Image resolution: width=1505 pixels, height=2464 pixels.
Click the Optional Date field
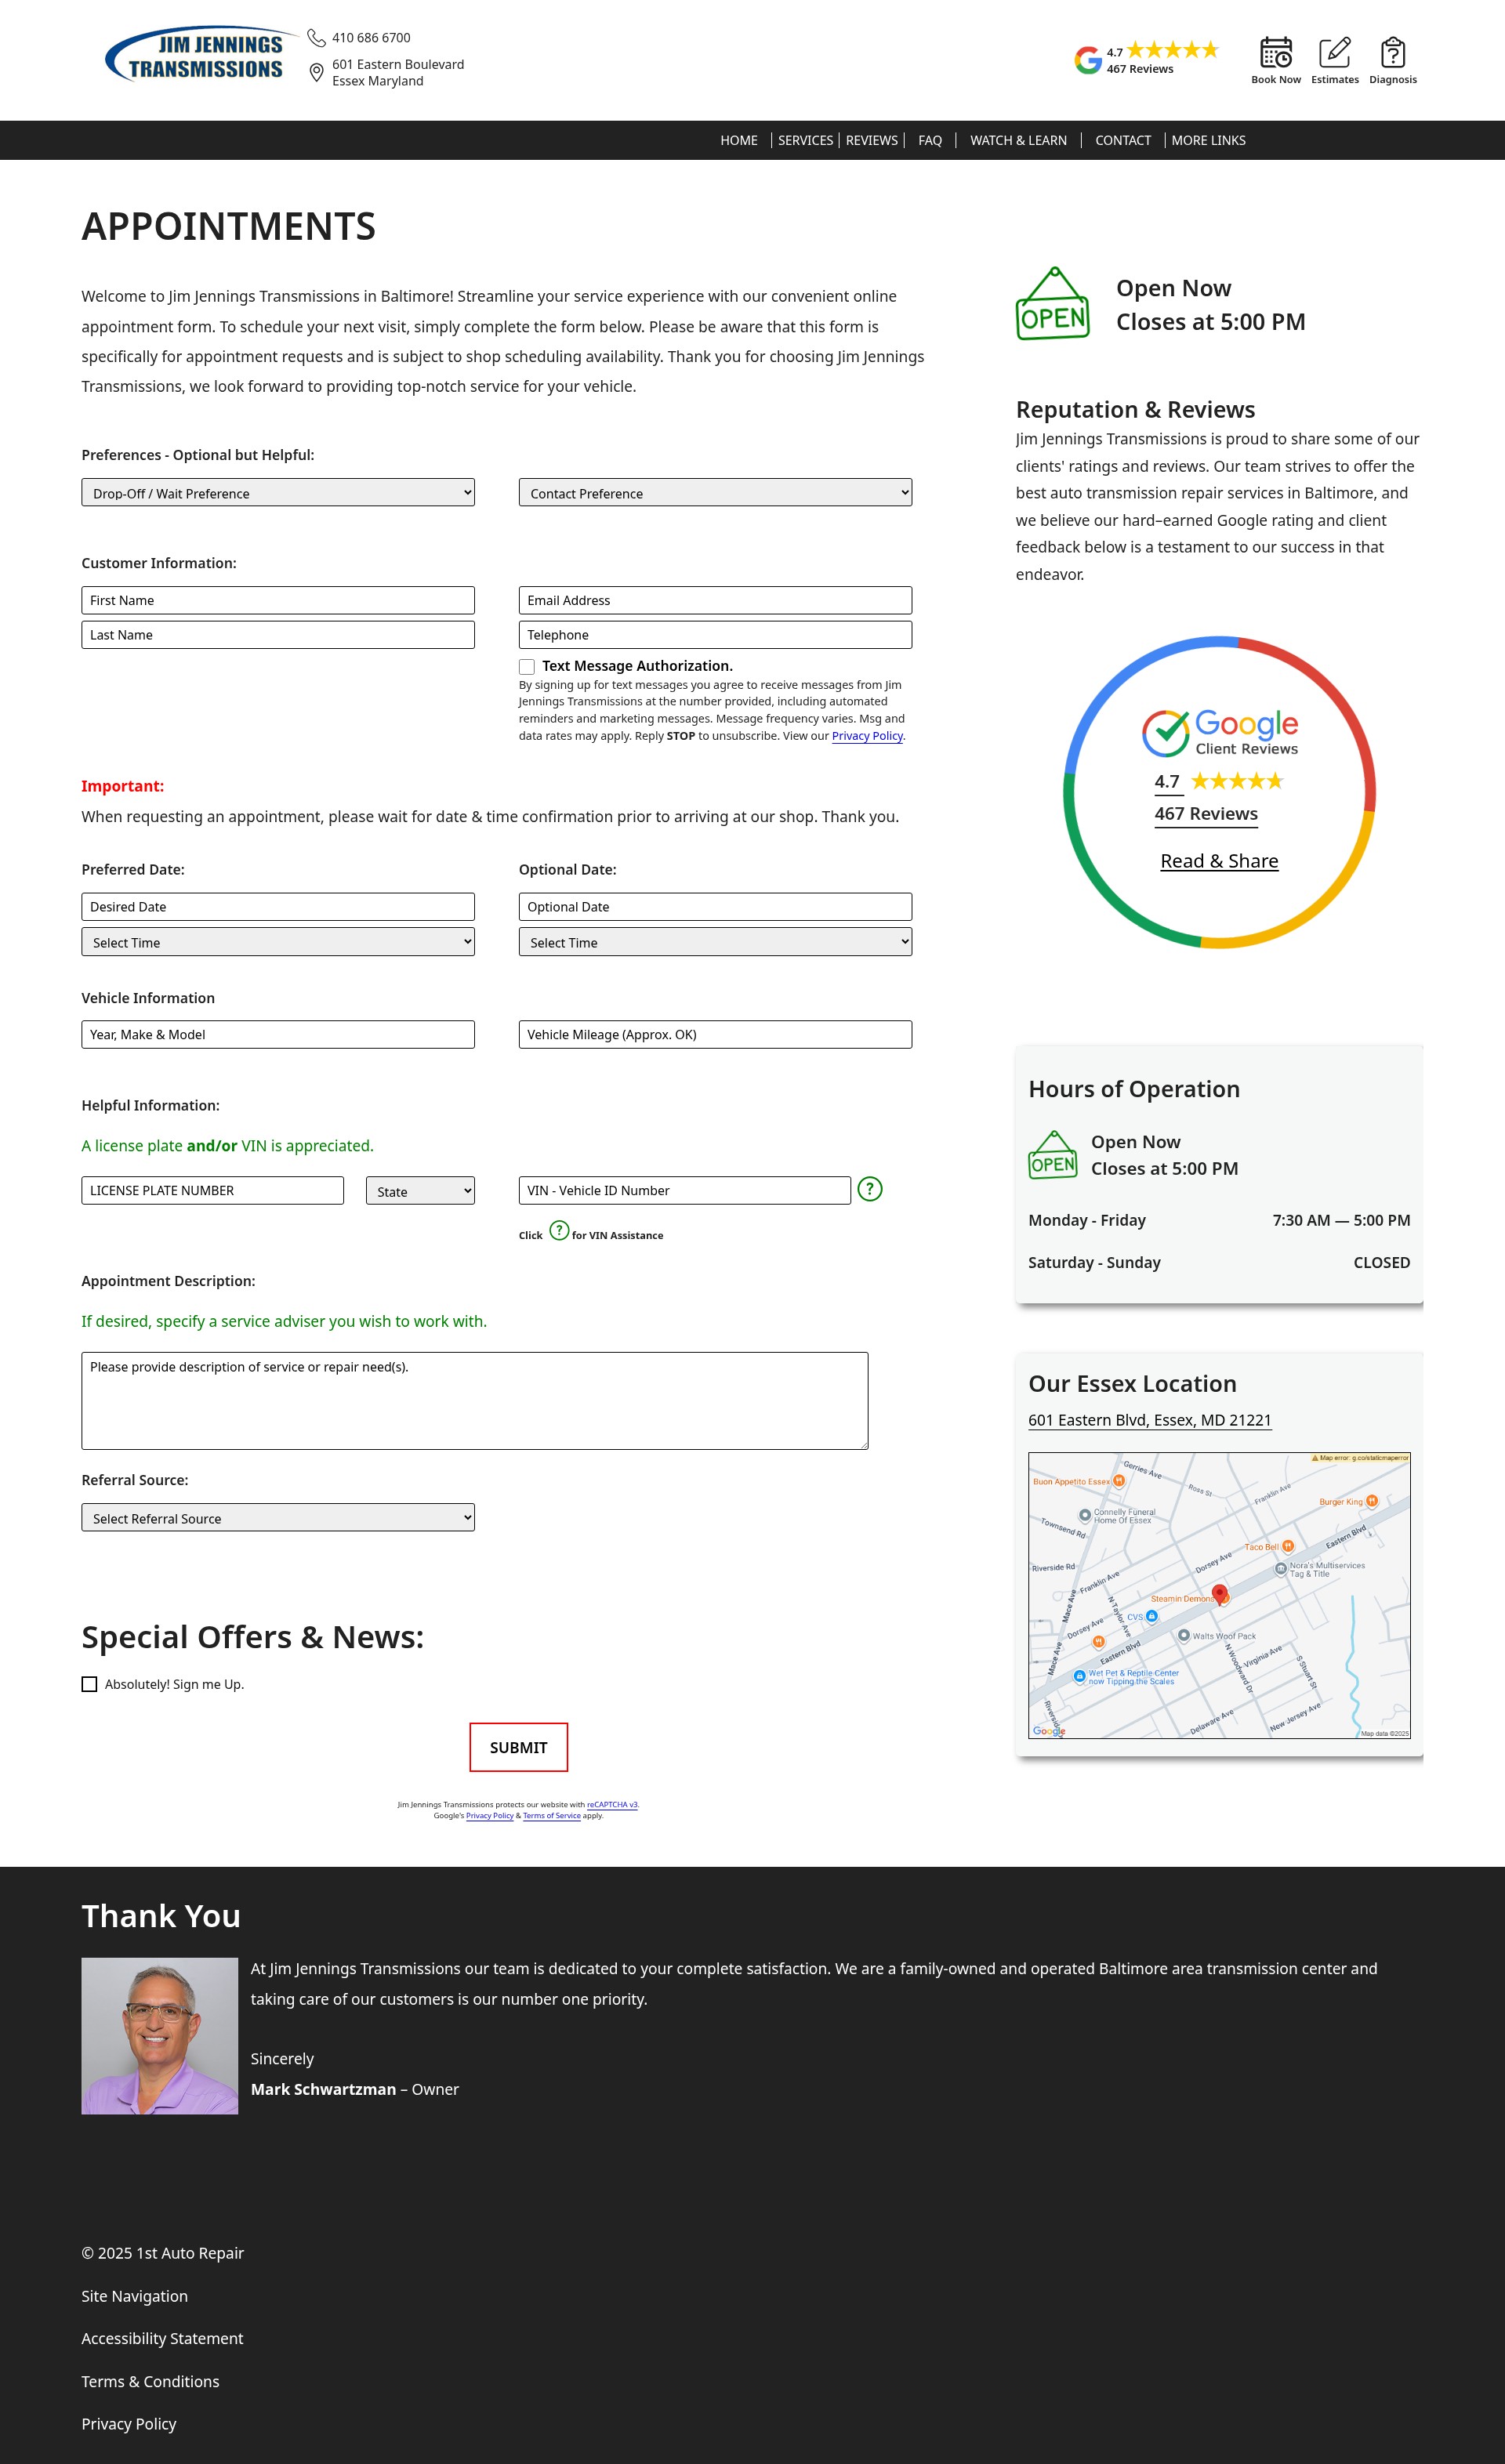[x=715, y=907]
